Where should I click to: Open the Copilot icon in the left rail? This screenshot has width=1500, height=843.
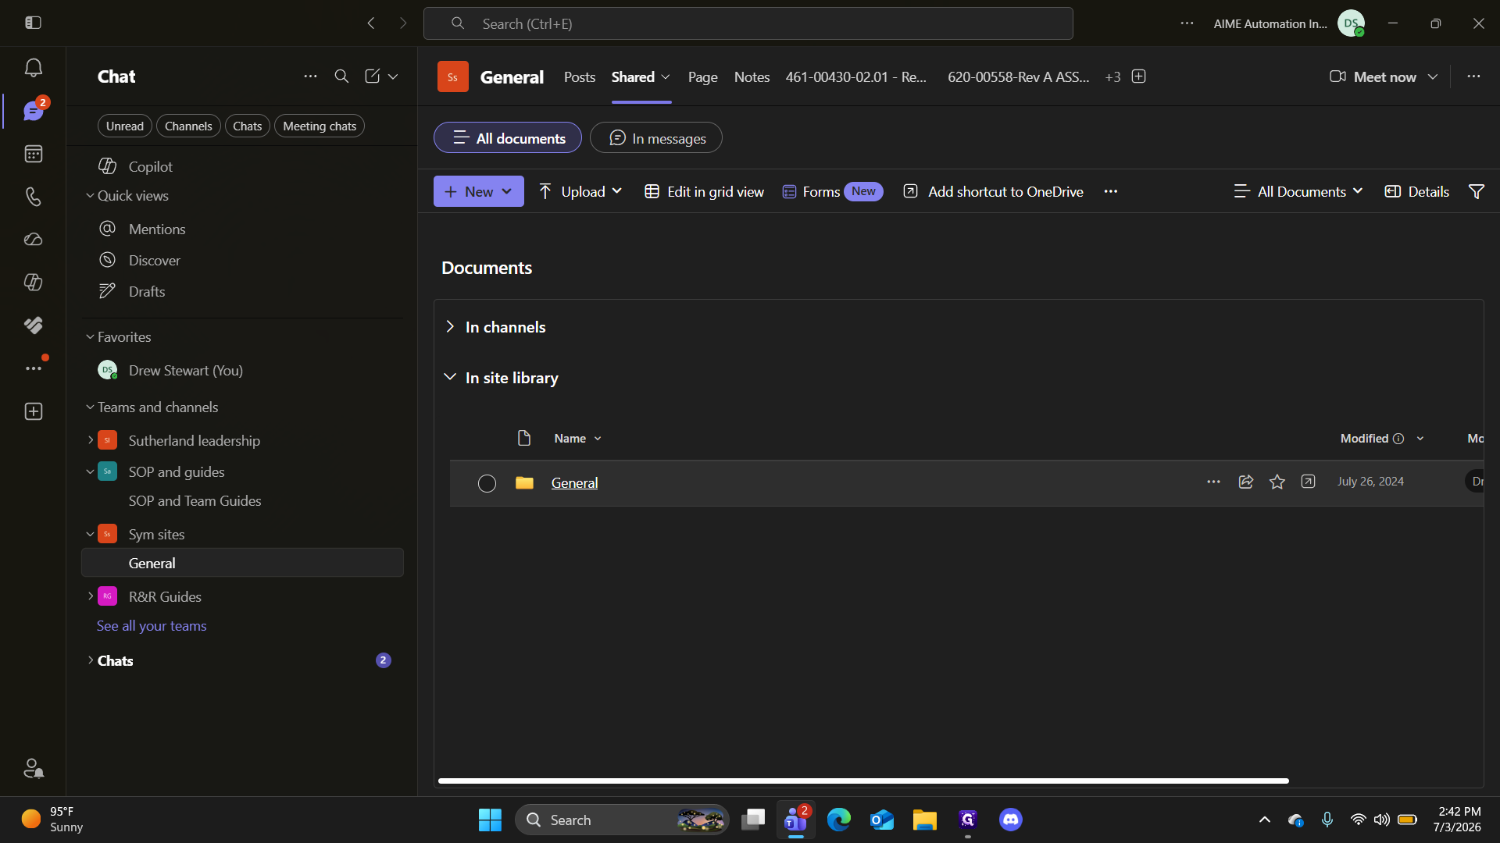point(33,283)
